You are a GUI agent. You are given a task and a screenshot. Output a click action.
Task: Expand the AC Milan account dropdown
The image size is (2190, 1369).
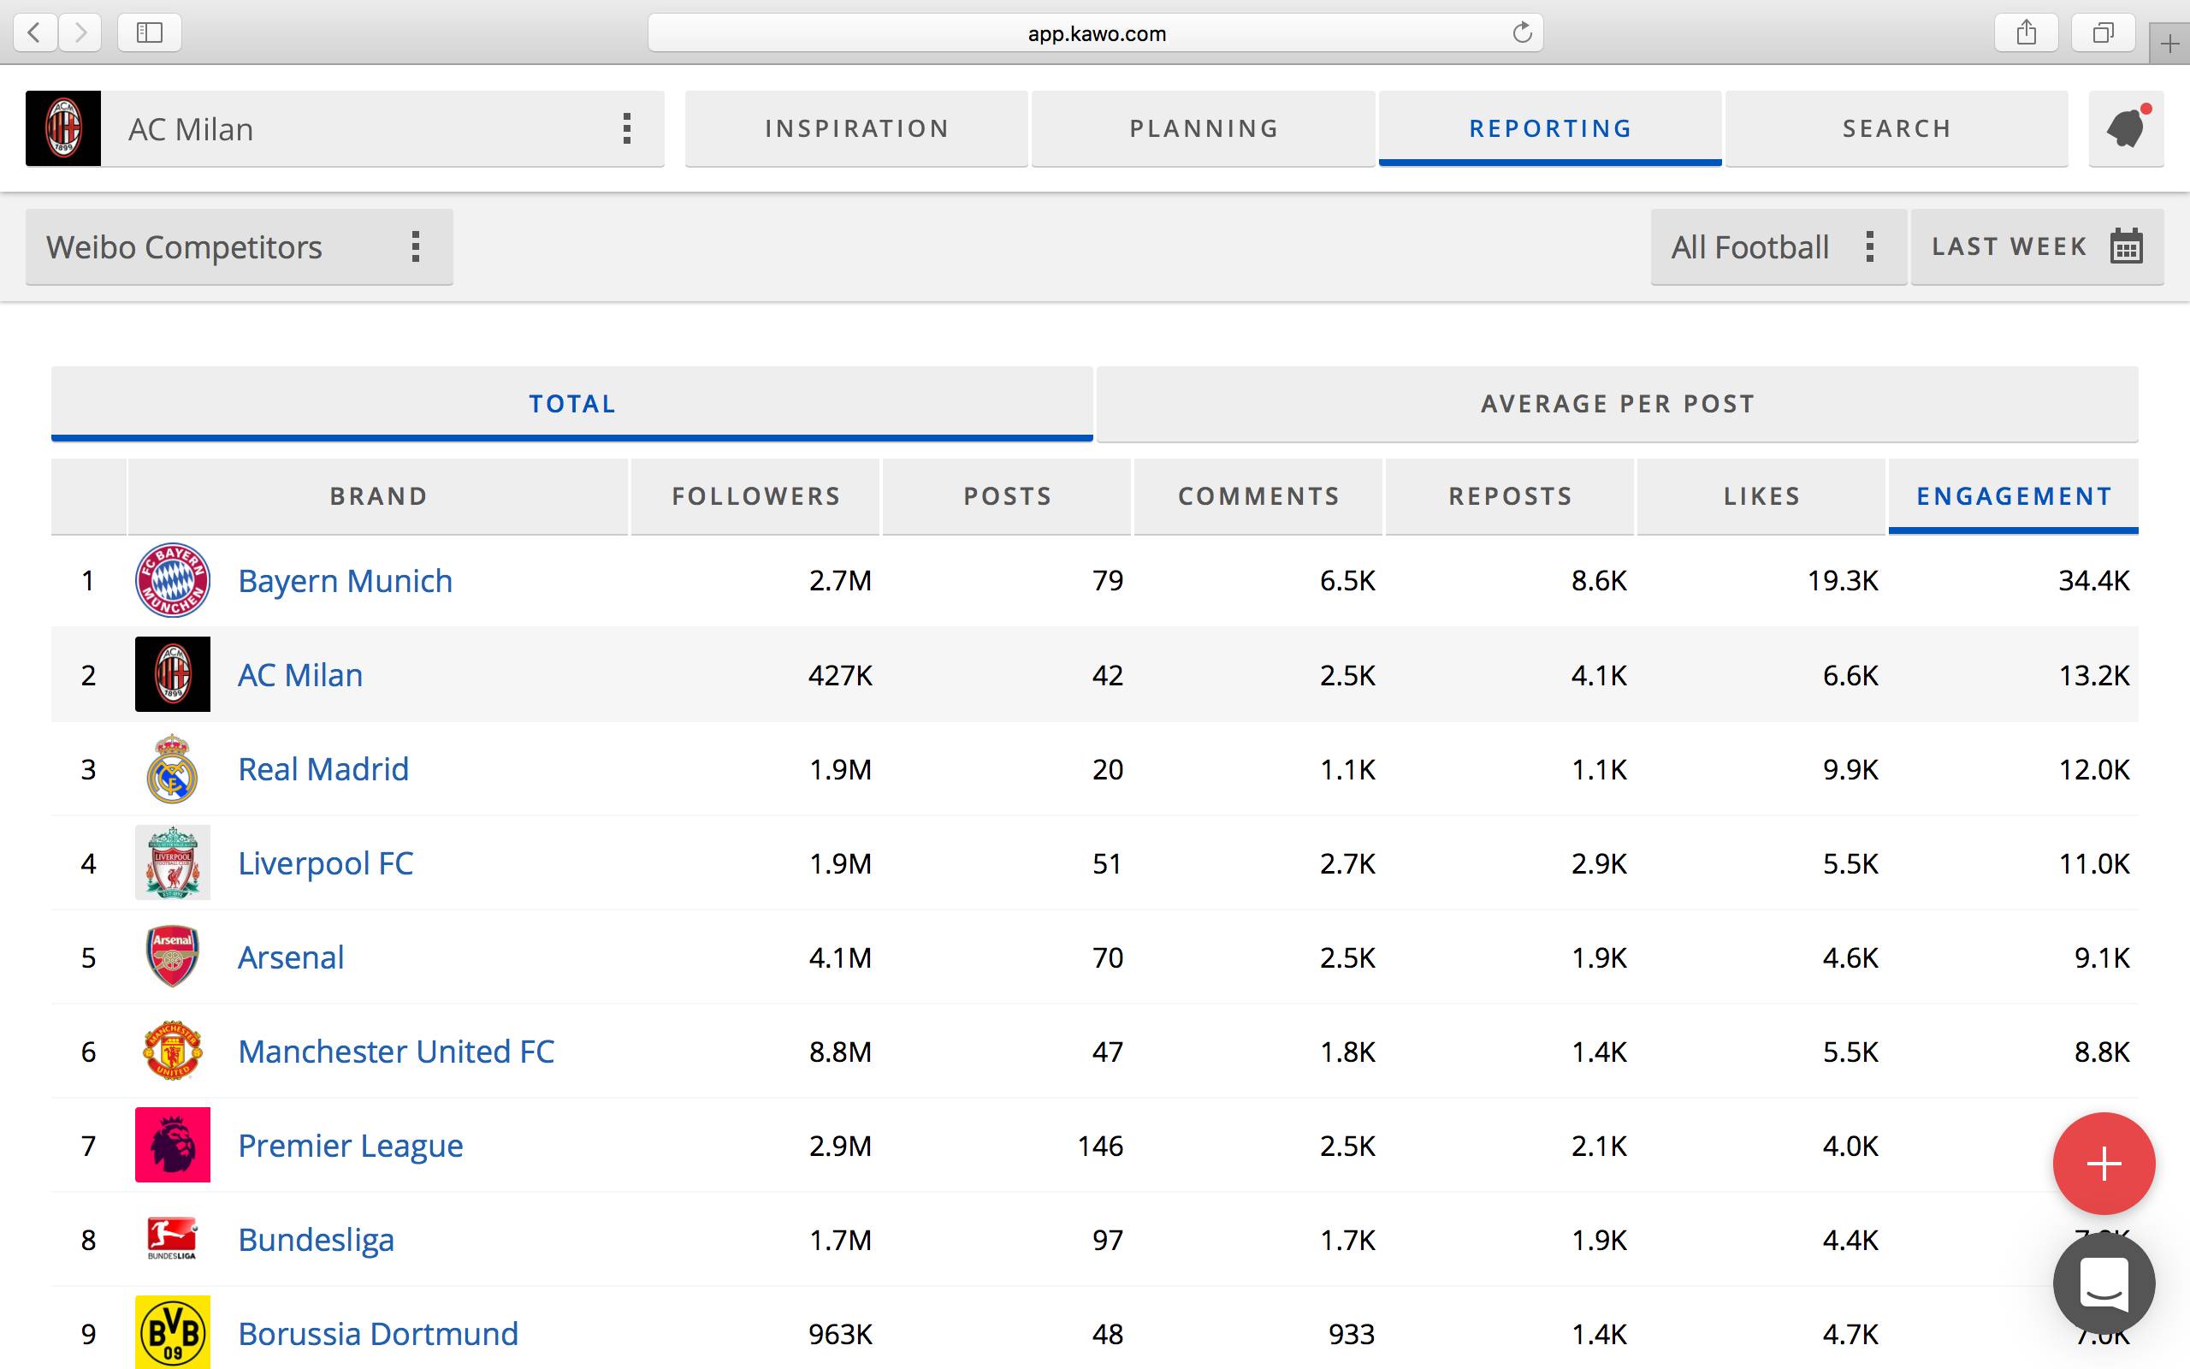(x=626, y=128)
